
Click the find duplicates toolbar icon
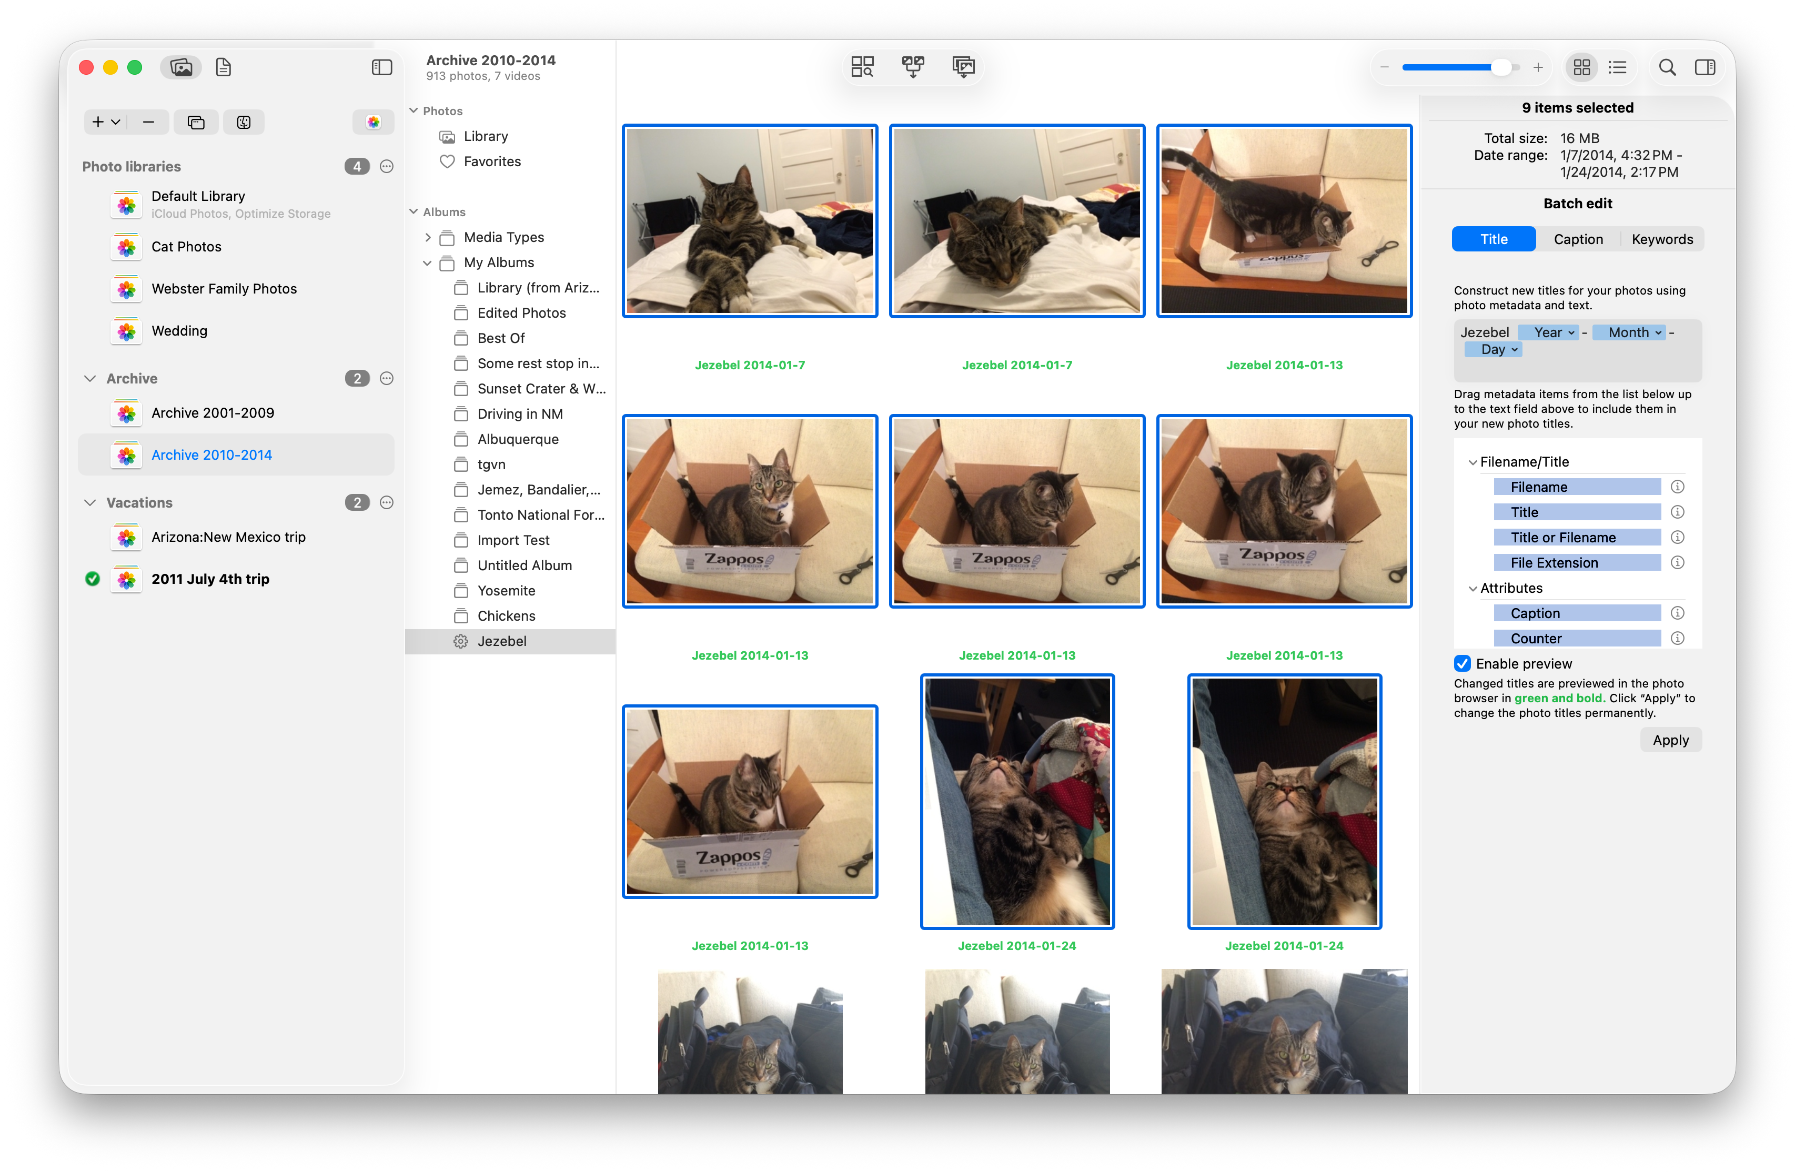(862, 67)
